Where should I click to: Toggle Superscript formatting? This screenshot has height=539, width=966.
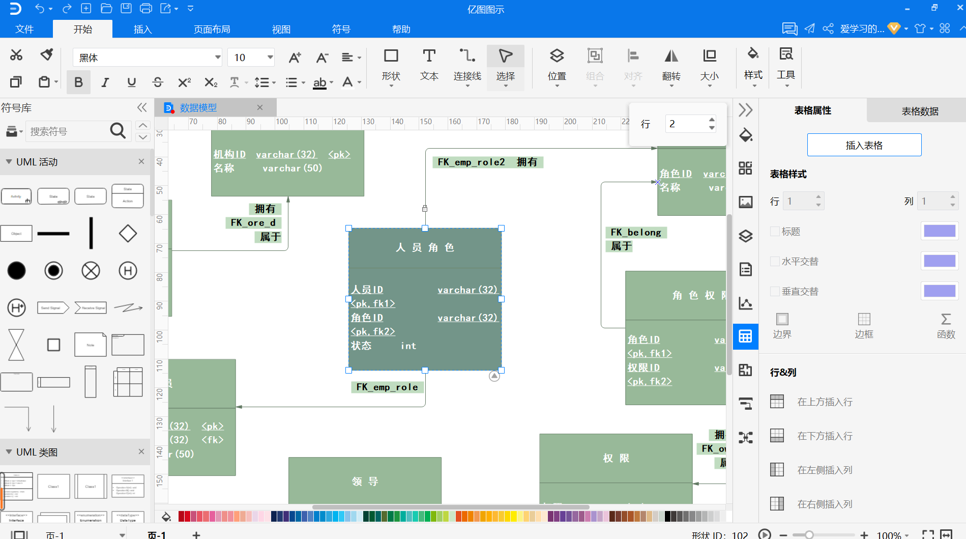[184, 82]
